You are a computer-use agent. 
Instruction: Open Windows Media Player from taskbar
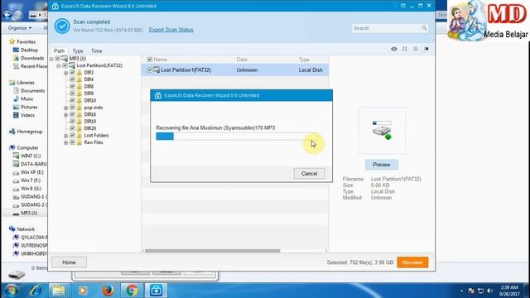83,291
